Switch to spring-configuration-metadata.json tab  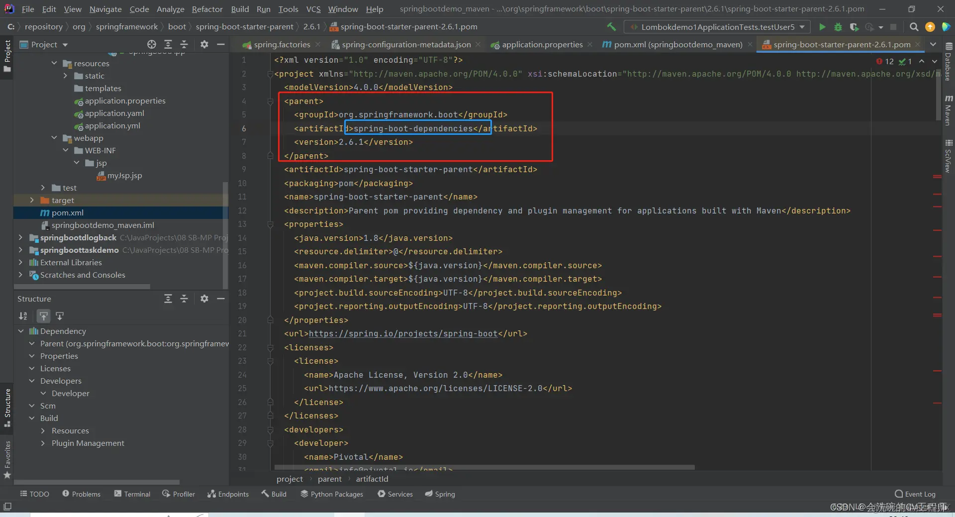[x=406, y=44]
